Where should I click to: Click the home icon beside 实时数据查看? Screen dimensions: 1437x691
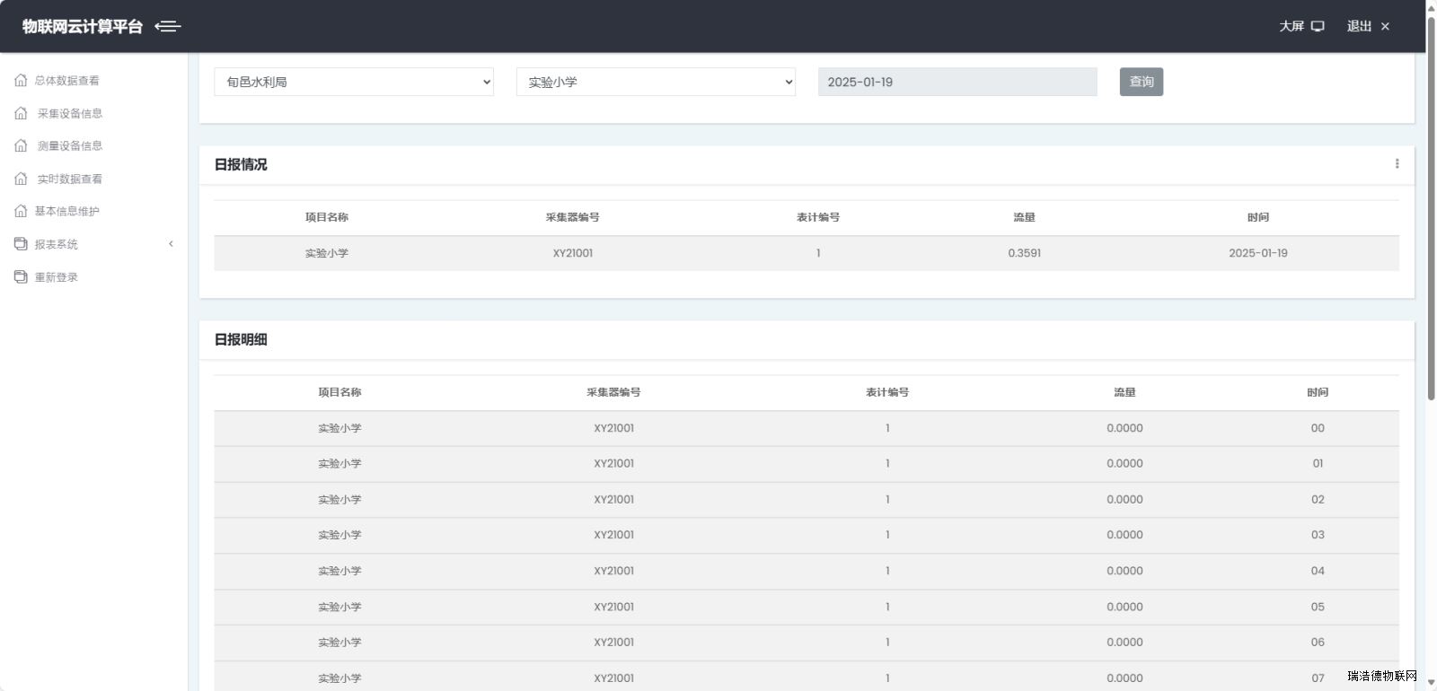tap(21, 179)
